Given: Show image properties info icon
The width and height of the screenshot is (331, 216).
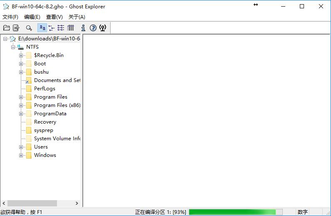Looking at the screenshot, I should pos(84,28).
